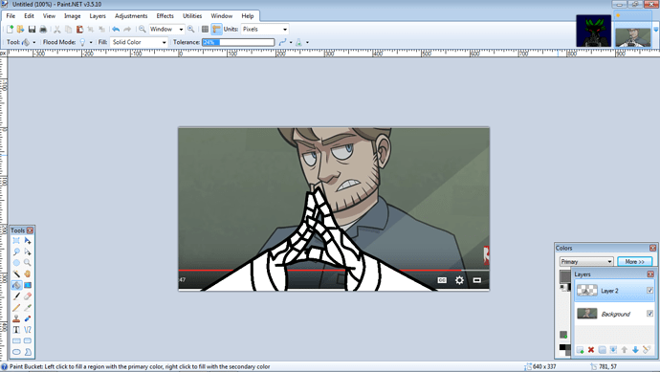The image size is (660, 372).
Task: Add a new layer in Layers panel
Action: click(x=580, y=350)
